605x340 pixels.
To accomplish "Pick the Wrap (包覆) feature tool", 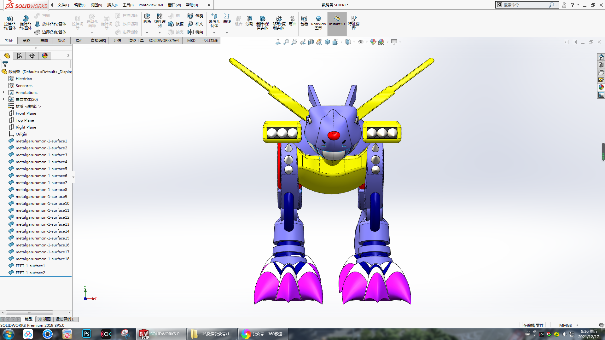I will point(195,16).
